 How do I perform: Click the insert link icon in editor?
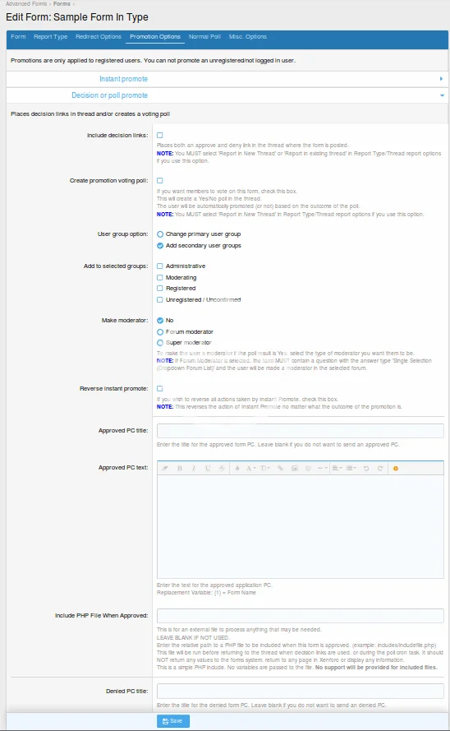click(280, 468)
